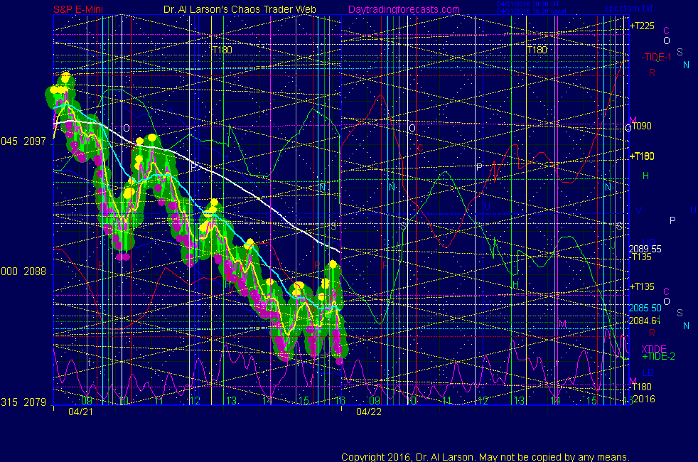Select the +T135 level label

[641, 286]
